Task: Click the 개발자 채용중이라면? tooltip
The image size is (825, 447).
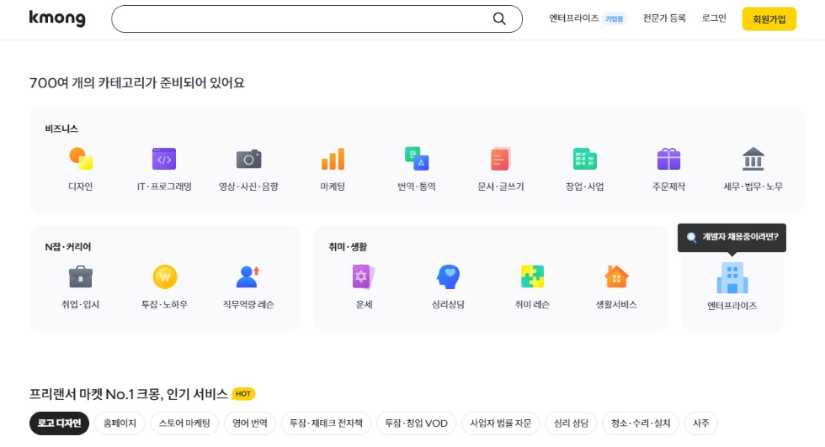Action: click(x=732, y=238)
